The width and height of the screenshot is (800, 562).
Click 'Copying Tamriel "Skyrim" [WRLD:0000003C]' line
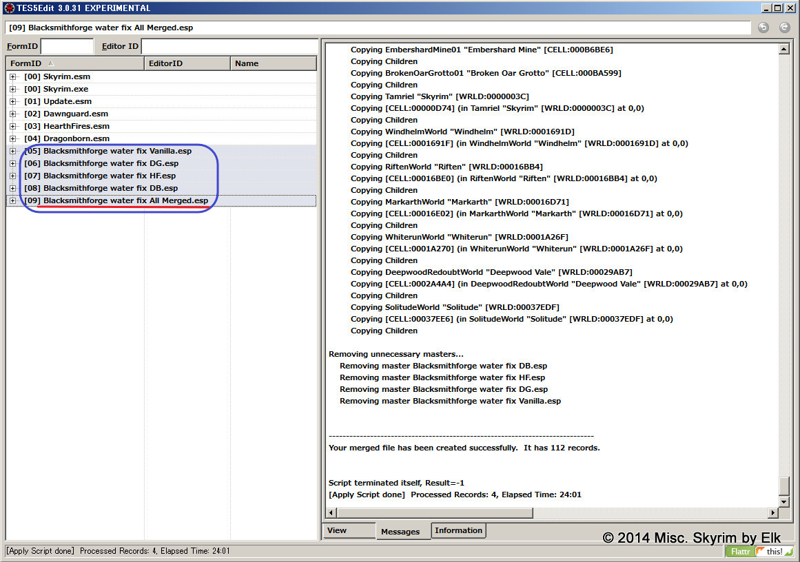point(440,96)
